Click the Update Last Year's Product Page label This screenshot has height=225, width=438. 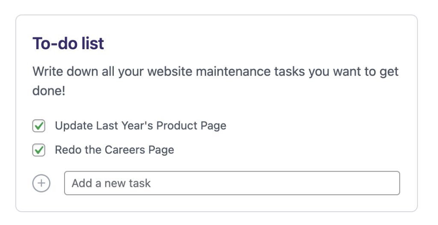click(140, 126)
